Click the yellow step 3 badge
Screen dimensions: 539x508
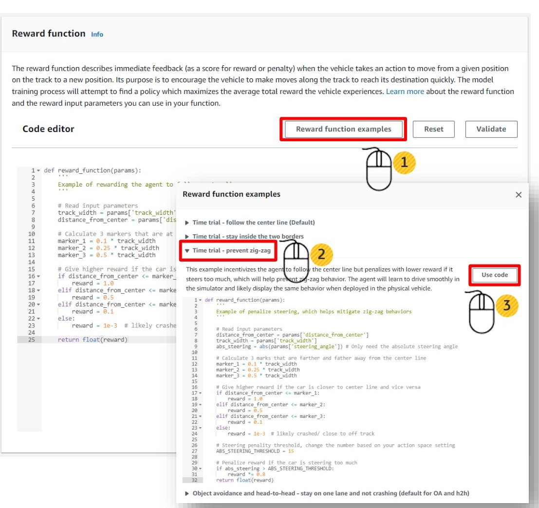click(506, 306)
